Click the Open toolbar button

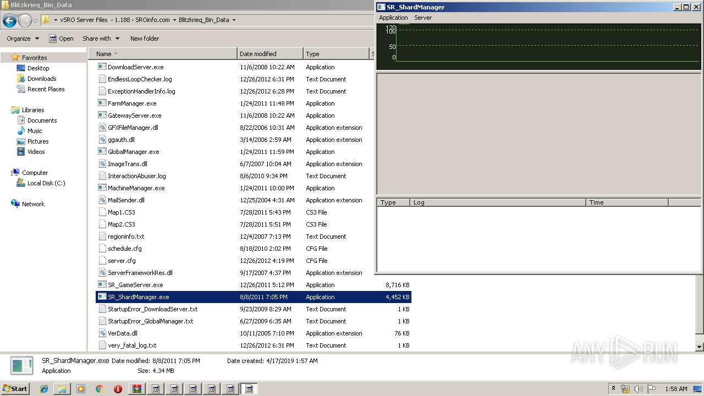pyautogui.click(x=61, y=38)
